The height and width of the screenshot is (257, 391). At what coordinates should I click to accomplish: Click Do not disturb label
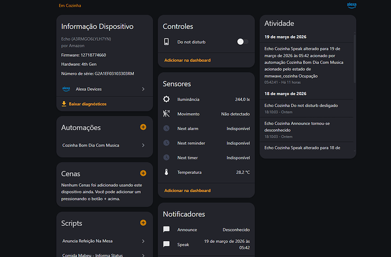191,42
